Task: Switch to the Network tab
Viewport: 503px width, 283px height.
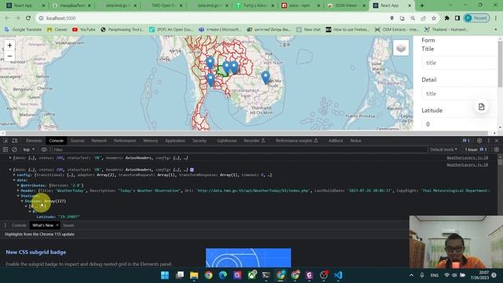Action: coord(99,141)
